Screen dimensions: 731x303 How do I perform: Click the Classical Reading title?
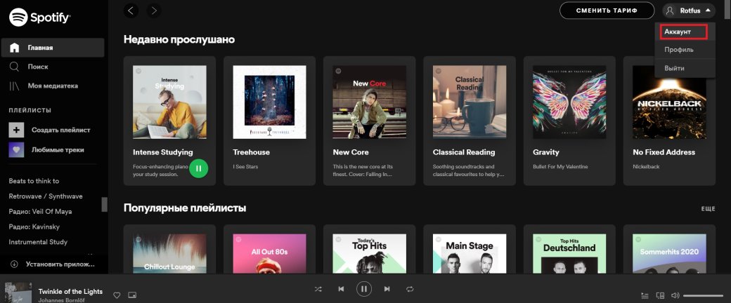464,152
